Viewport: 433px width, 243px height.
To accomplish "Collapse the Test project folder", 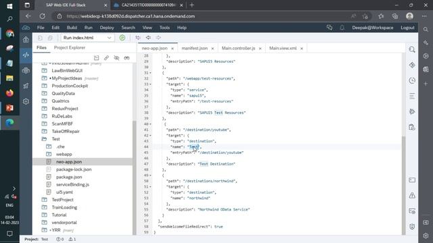I will (44, 139).
